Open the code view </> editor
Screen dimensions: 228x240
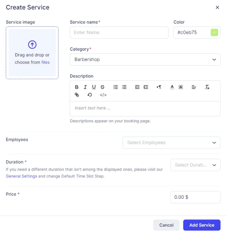coord(103,95)
